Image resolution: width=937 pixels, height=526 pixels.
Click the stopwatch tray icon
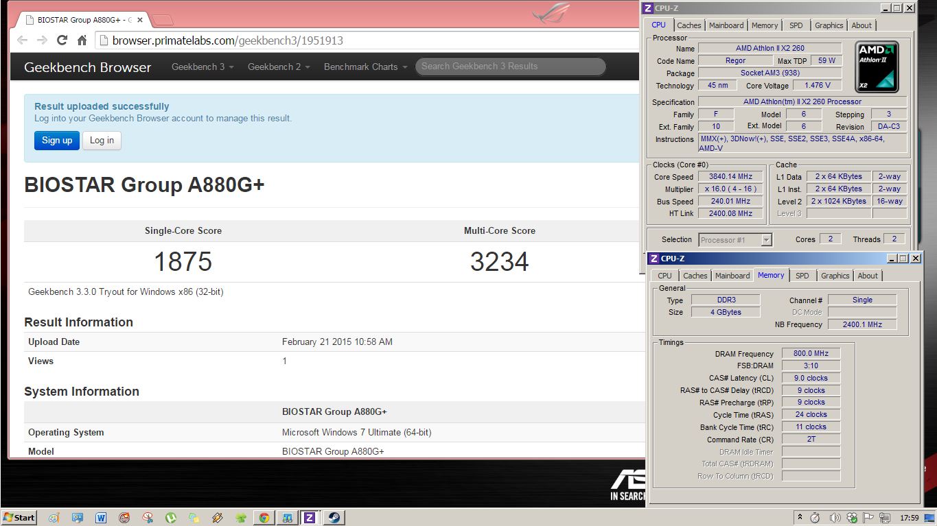(815, 518)
